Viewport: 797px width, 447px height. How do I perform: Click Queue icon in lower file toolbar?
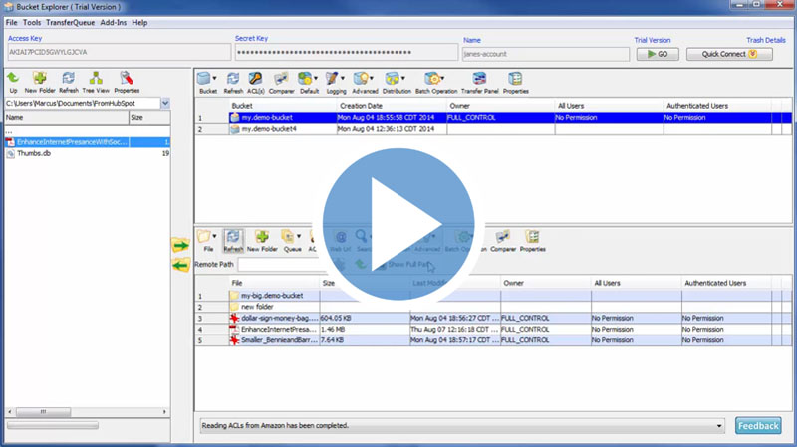292,240
